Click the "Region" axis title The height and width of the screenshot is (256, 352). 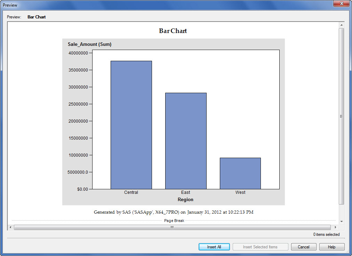[185, 199]
